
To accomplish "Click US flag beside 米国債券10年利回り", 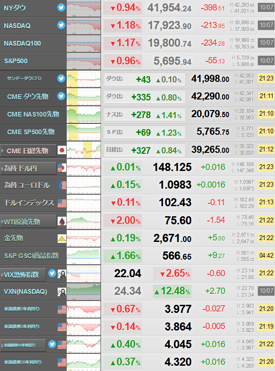I will (x=62, y=345).
